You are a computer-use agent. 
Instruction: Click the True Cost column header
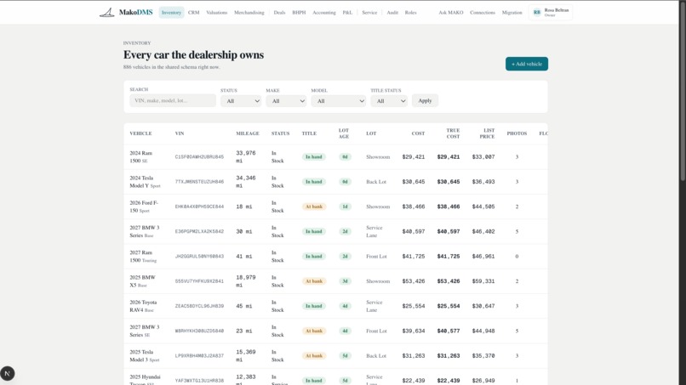tap(453, 133)
